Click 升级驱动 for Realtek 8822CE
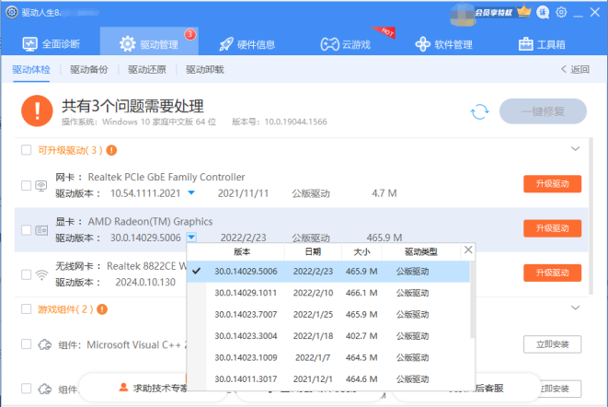The image size is (608, 407). coord(552,273)
